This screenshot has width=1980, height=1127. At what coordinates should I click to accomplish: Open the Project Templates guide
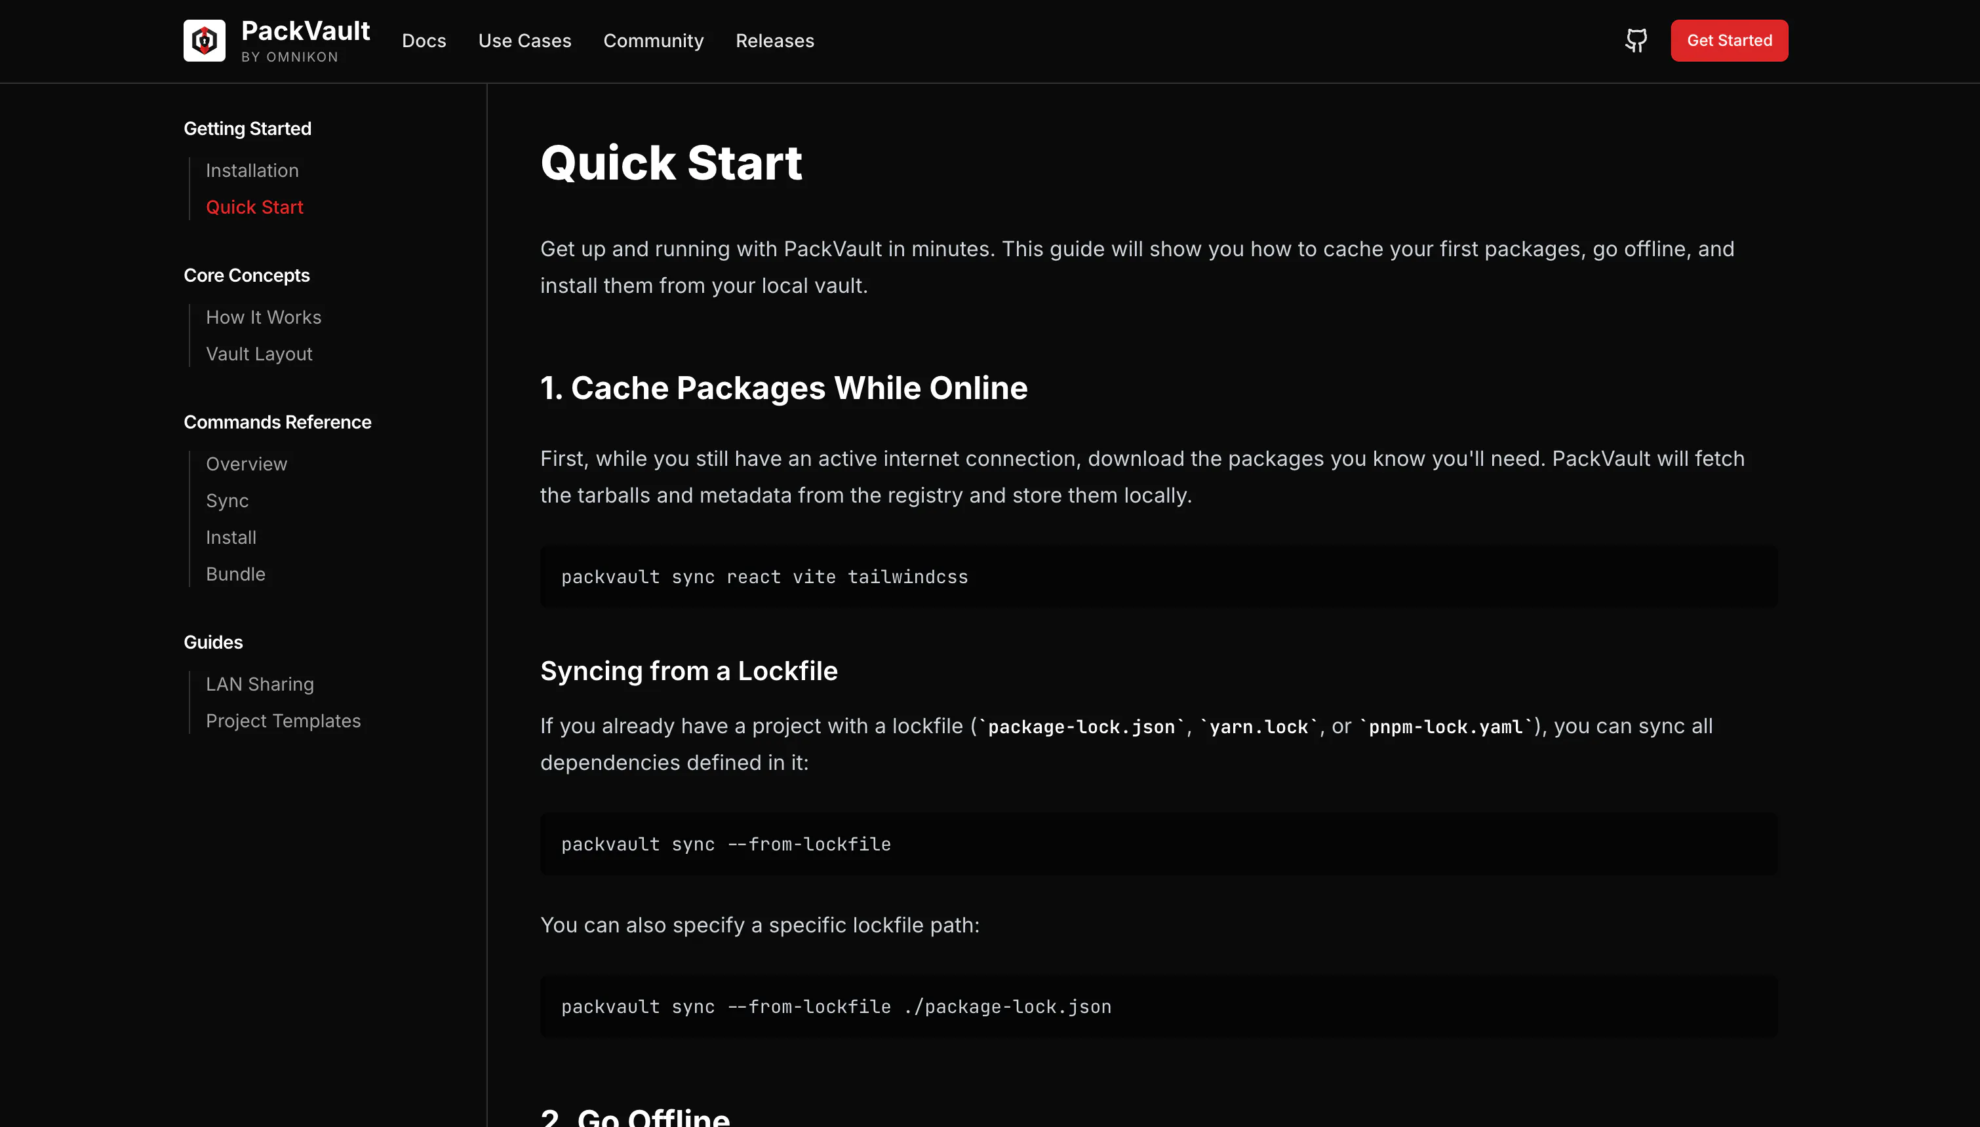pyautogui.click(x=283, y=721)
